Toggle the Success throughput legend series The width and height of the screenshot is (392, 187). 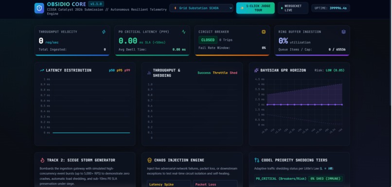204,73
